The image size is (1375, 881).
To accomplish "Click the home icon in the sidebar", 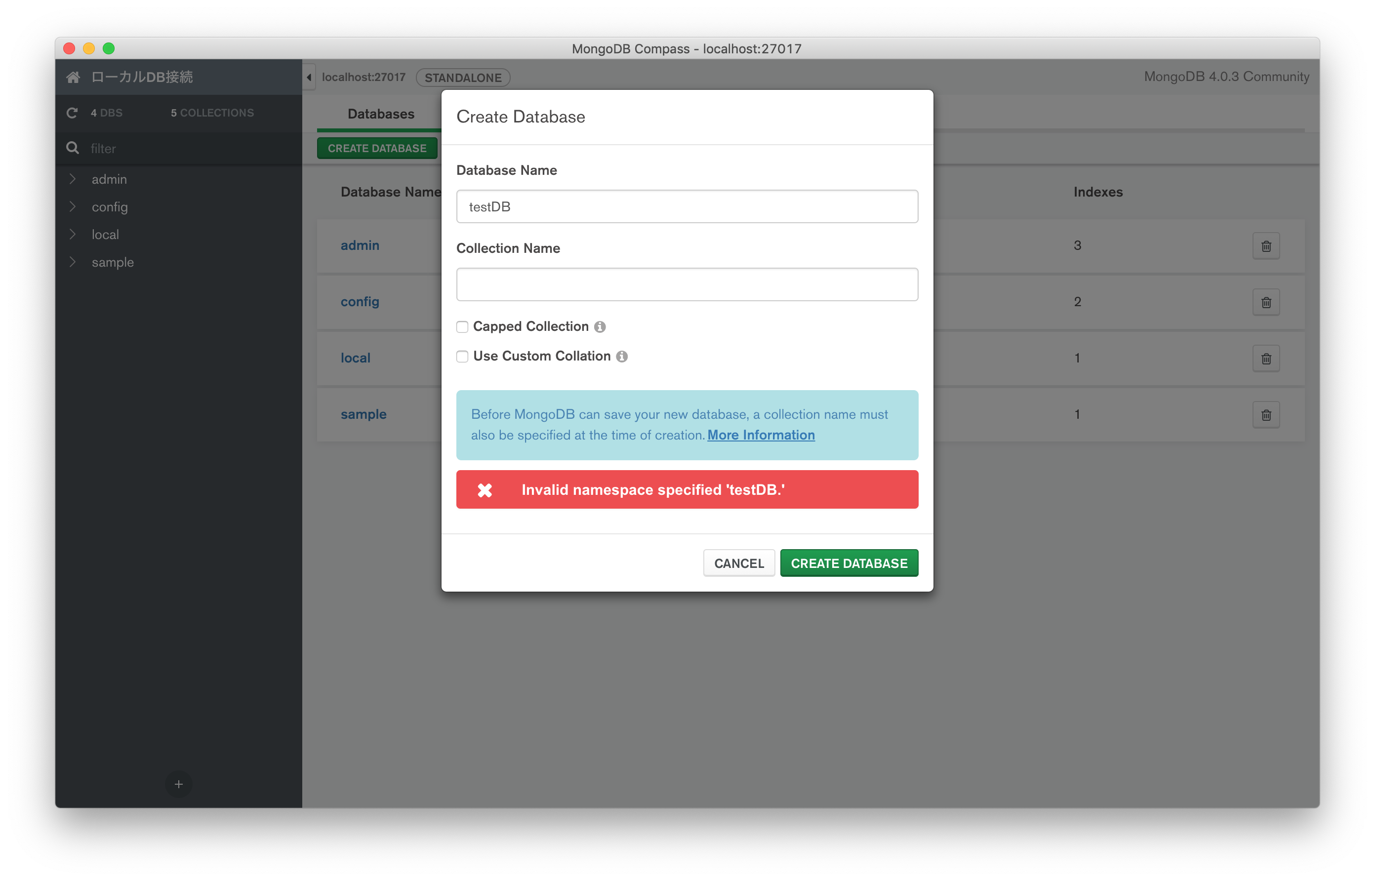I will click(73, 77).
